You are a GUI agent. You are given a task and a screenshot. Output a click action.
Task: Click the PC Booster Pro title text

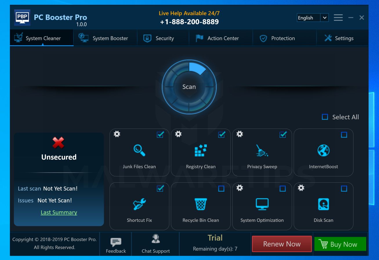click(60, 17)
